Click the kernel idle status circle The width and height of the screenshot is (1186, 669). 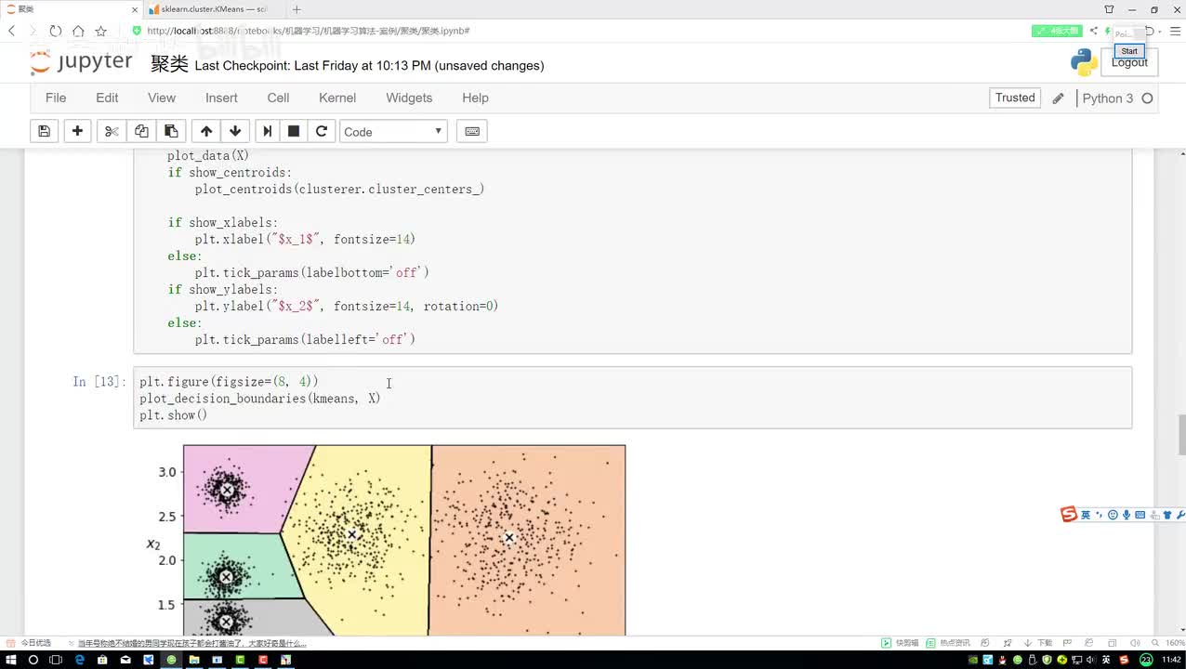(1147, 98)
